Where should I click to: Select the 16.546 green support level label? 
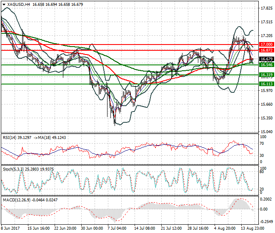(266, 65)
